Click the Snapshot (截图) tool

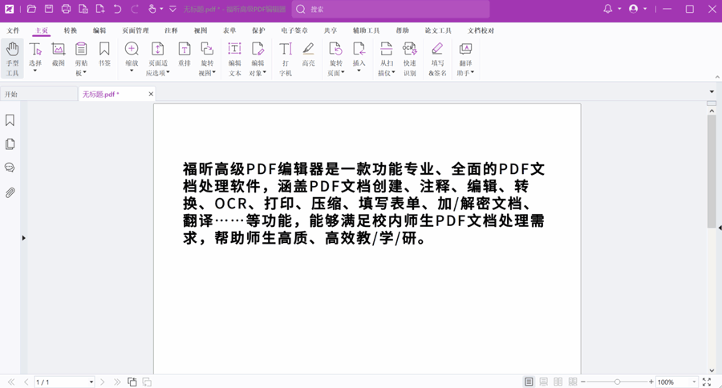[59, 54]
